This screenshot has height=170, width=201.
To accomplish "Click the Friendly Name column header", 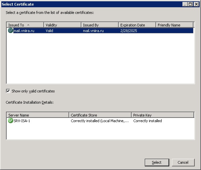I will point(174,25).
